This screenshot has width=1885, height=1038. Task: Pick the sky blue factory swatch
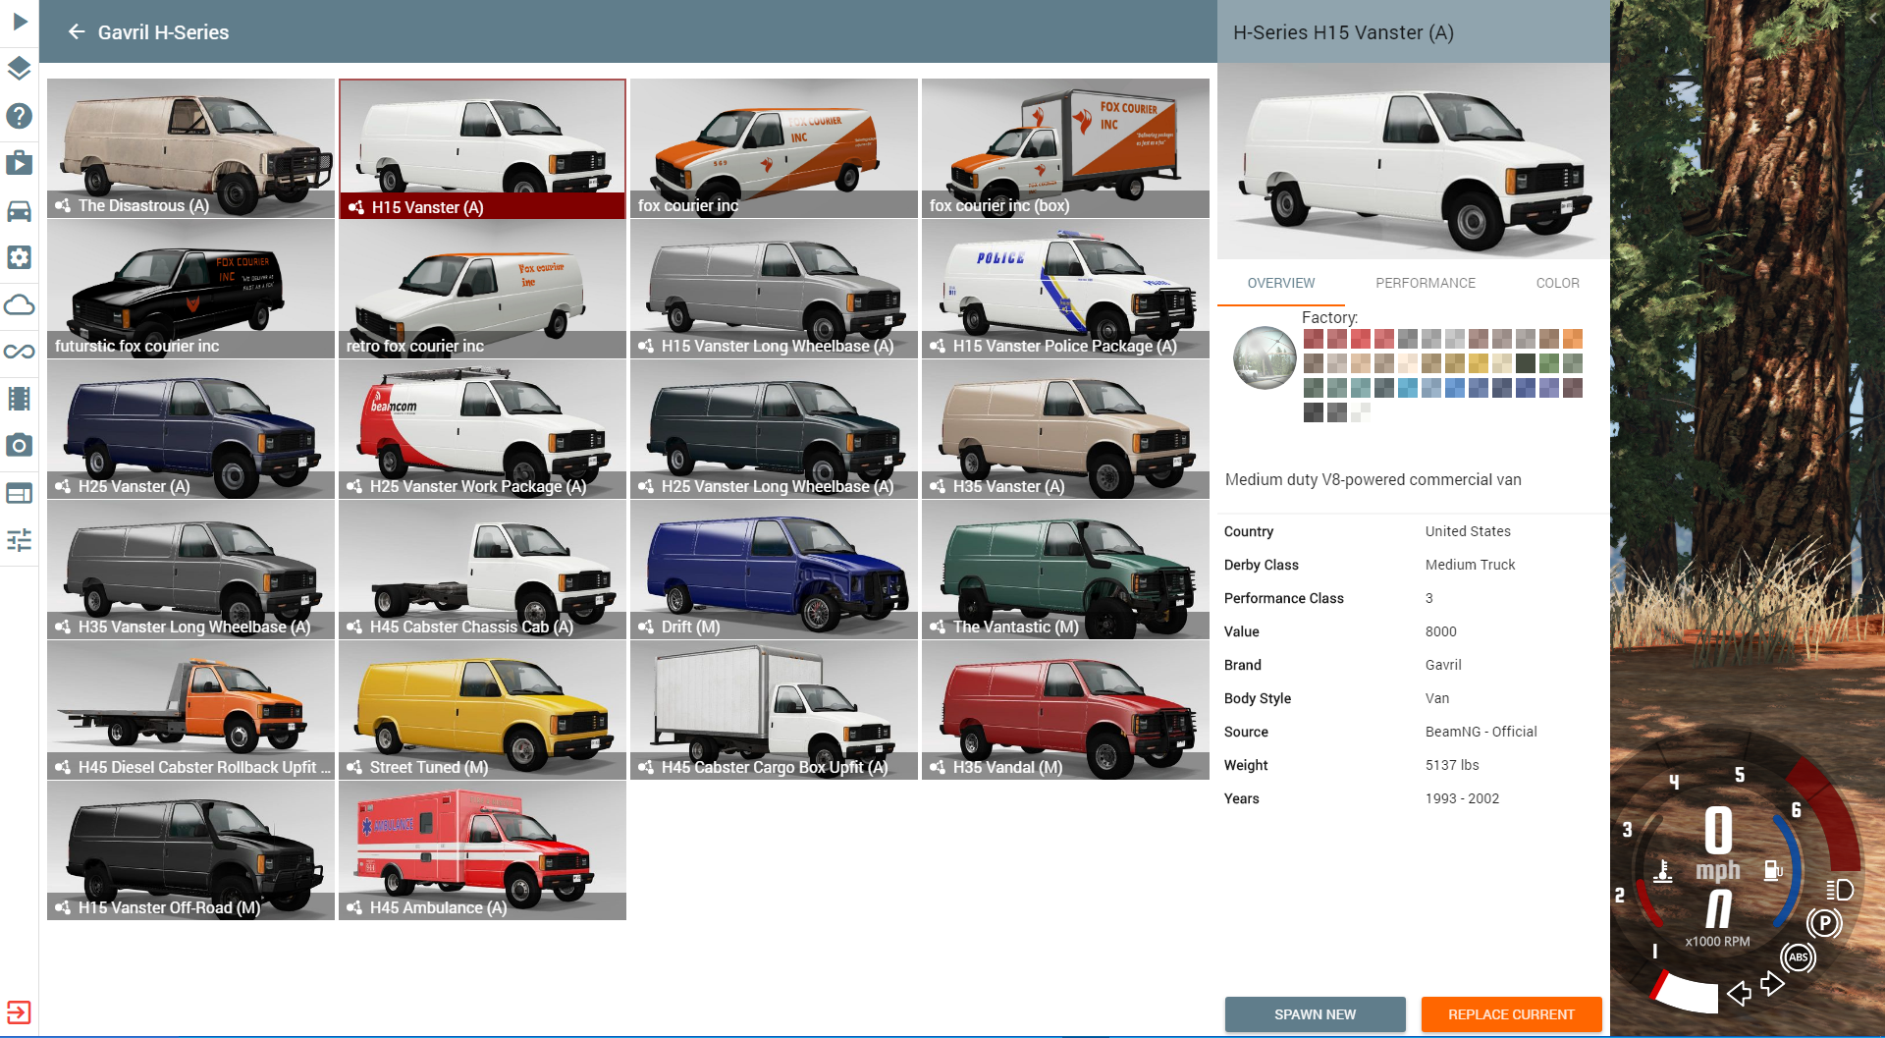point(1408,388)
